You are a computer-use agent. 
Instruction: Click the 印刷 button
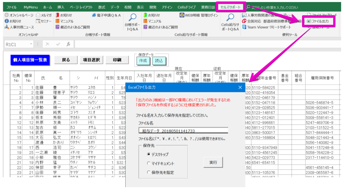117,60
